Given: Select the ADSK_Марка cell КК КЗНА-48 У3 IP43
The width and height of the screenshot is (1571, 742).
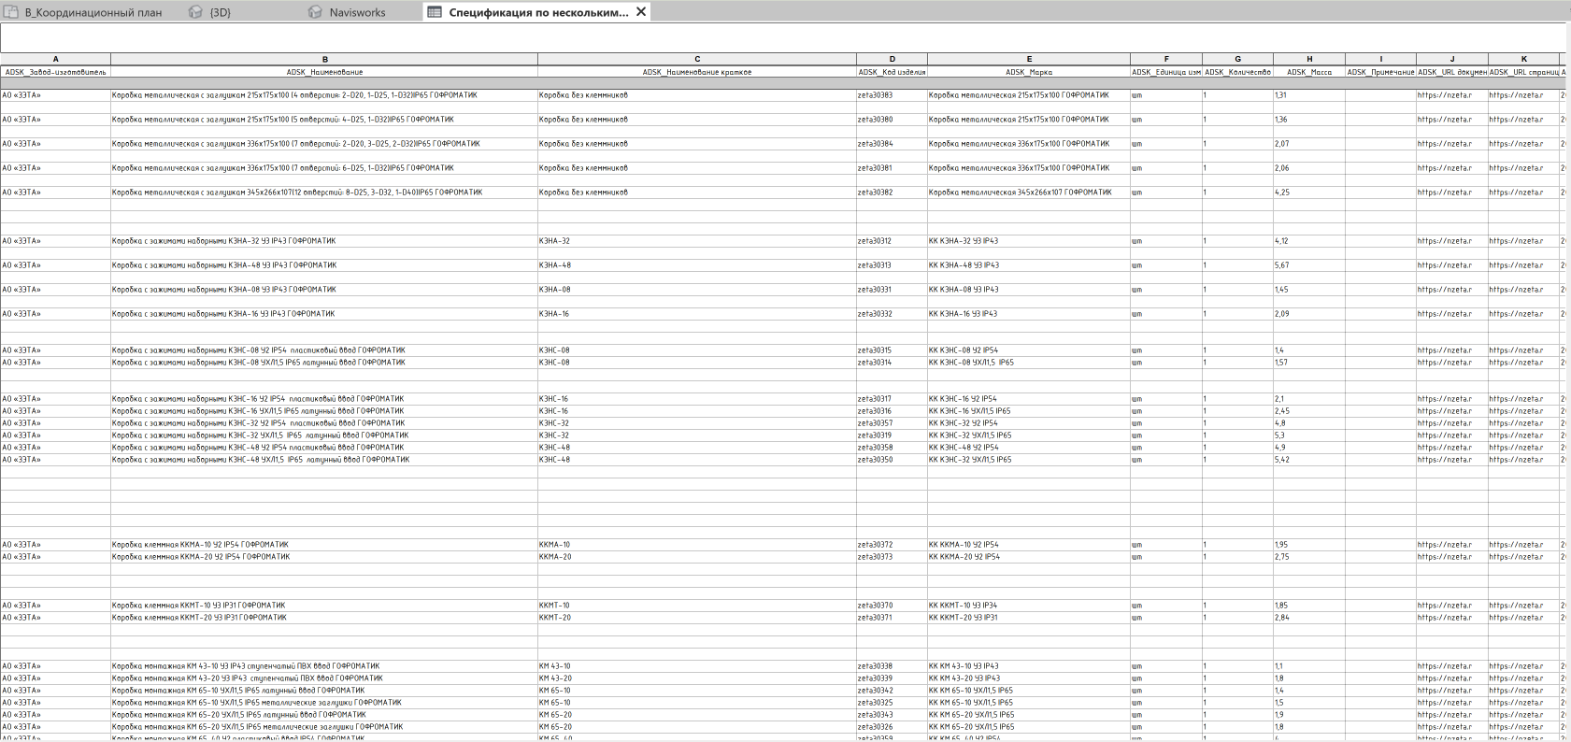Looking at the screenshot, I should (964, 265).
